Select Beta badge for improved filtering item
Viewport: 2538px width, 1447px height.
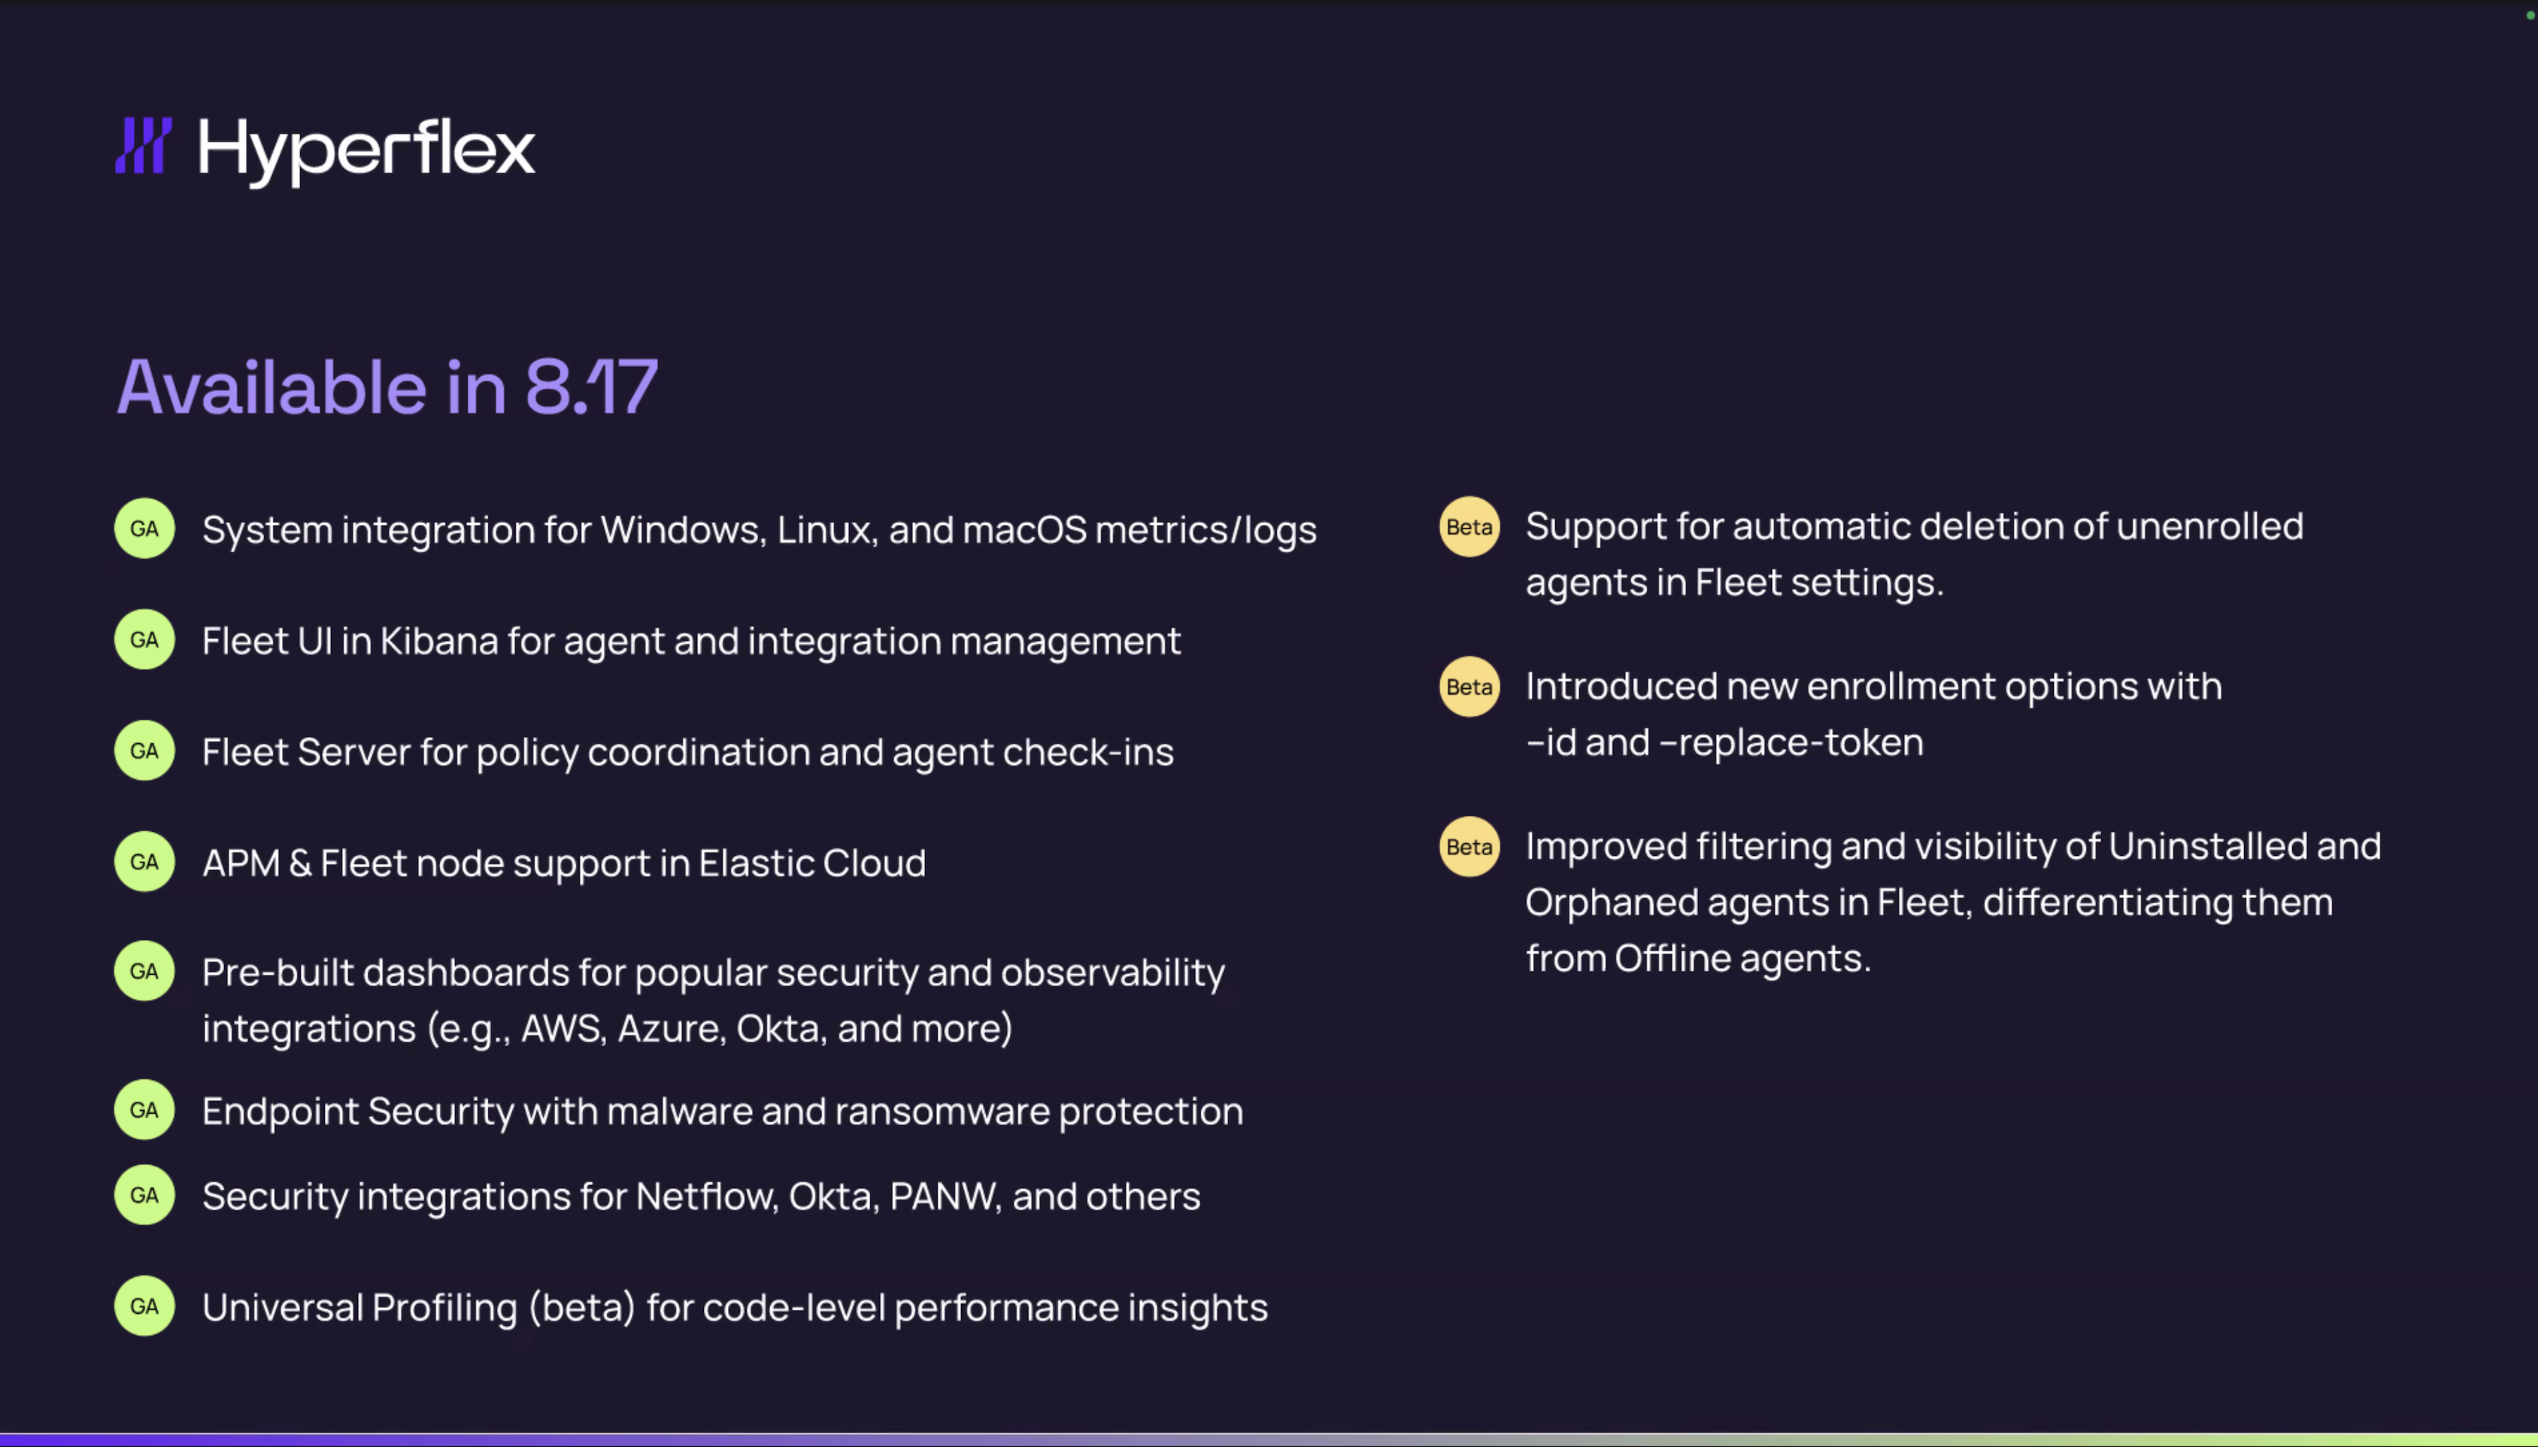[x=1468, y=847]
